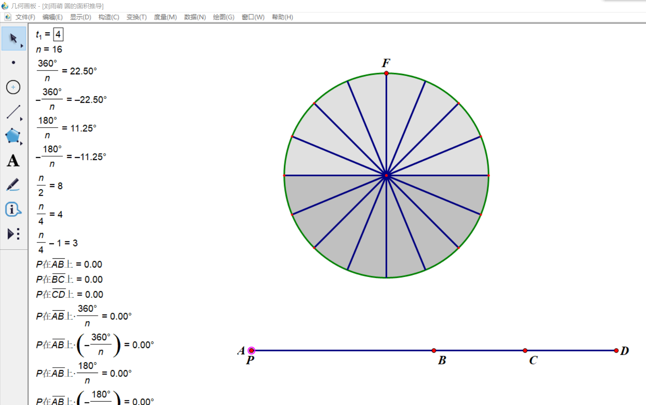This screenshot has height=405, width=646.
Task: Click the document icon in menu bar
Action: tap(7, 17)
